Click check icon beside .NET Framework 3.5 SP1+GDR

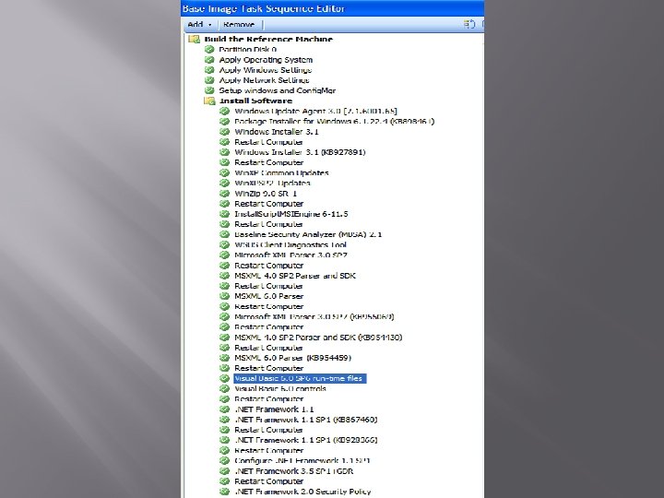pyautogui.click(x=224, y=471)
